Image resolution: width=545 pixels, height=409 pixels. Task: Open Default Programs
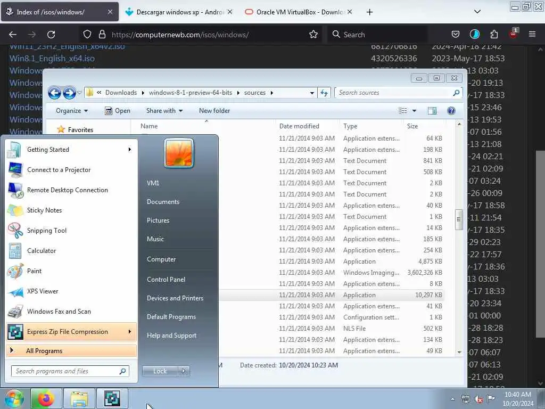[x=171, y=317]
